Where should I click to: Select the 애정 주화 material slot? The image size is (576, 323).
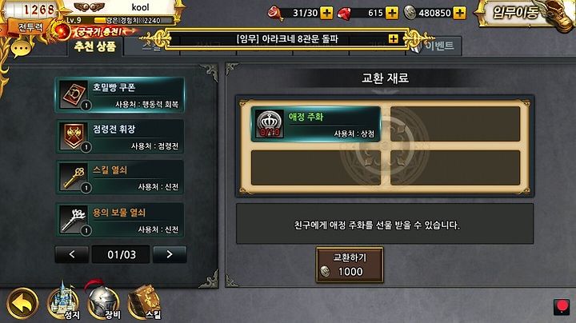[x=315, y=124]
